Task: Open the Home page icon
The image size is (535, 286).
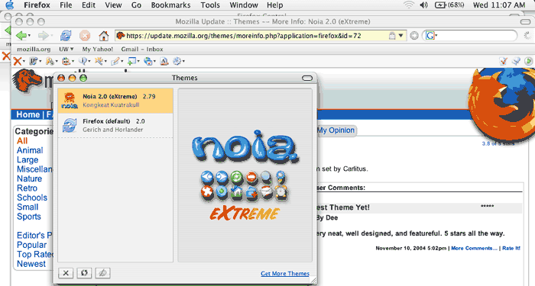Action: (103, 35)
